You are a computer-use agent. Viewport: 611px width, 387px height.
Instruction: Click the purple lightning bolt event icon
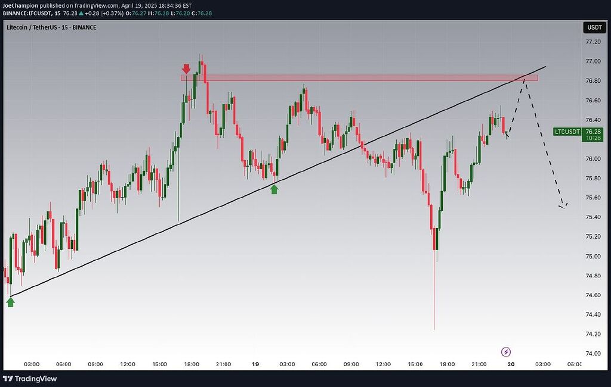tap(506, 352)
